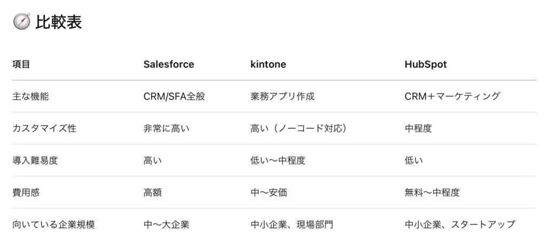547x250 pixels.
Task: Click the 中小企業、スタートアップ cell
Action: point(460,224)
